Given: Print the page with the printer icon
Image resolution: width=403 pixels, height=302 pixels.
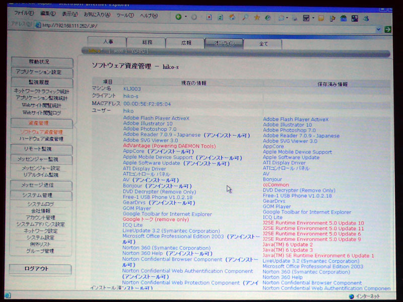Looking at the screenshot, I should 295,18.
